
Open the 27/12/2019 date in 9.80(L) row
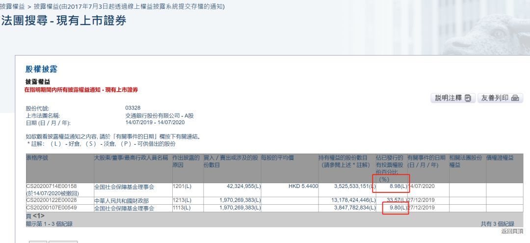click(x=421, y=208)
